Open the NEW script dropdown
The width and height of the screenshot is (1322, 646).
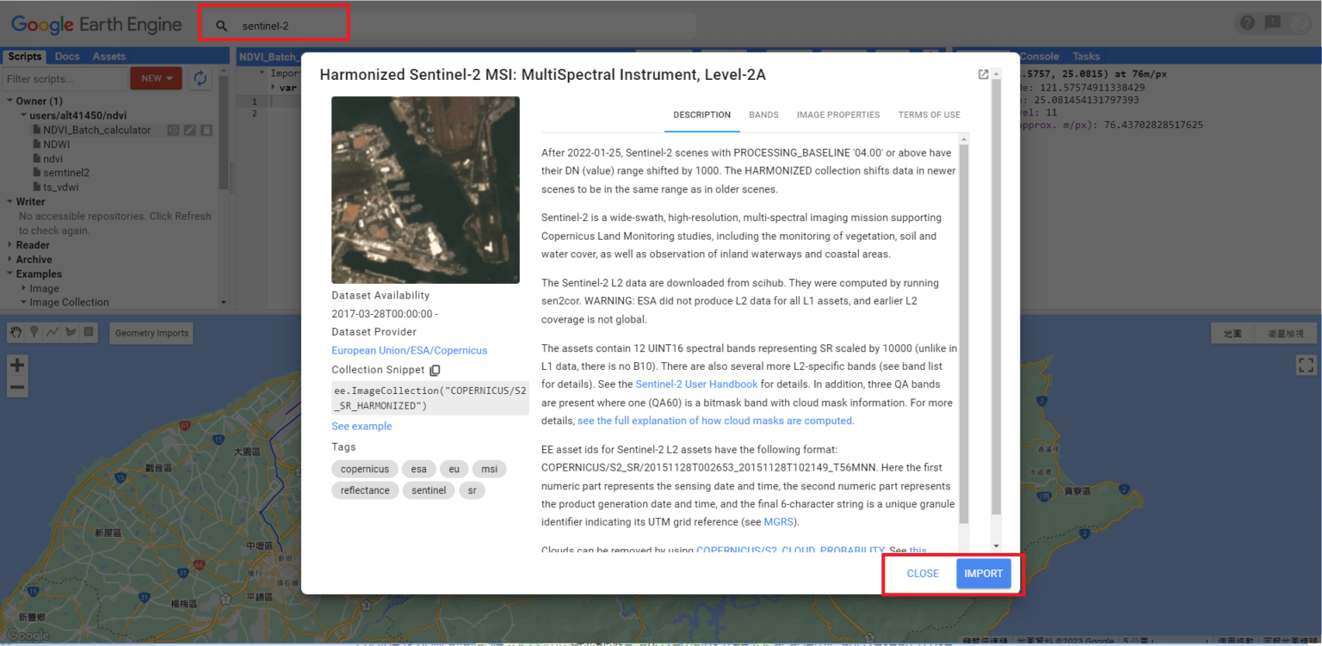pyautogui.click(x=156, y=77)
